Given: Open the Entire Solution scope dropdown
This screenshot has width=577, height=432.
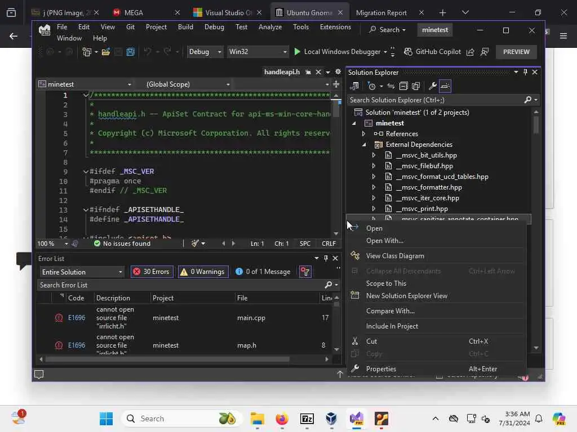Looking at the screenshot, I should 82,272.
